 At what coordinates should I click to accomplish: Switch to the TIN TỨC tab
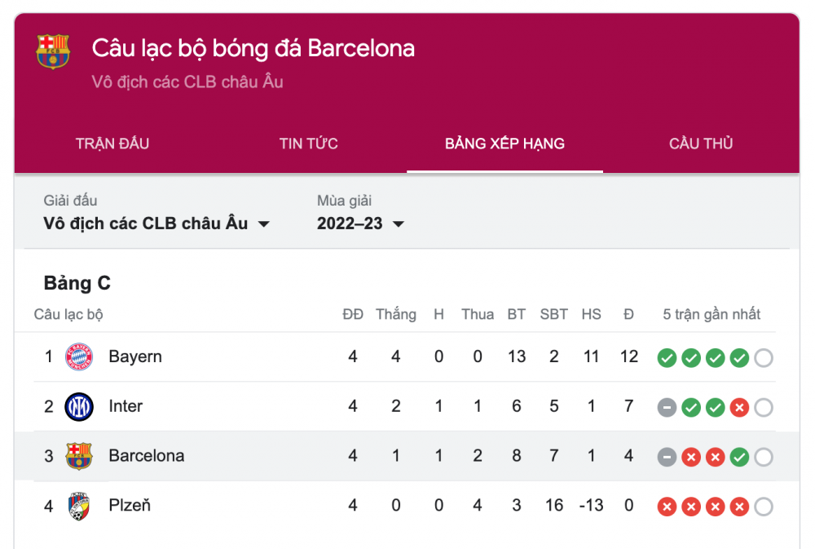308,144
